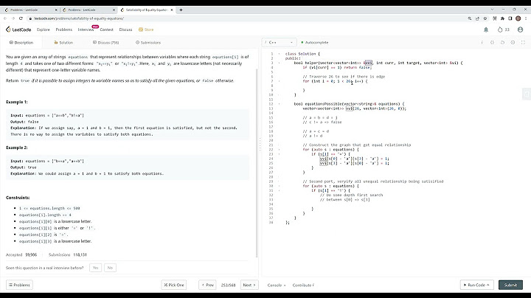Switch to the Discuss (756) tab
The height and width of the screenshot is (298, 531).
tap(105, 43)
